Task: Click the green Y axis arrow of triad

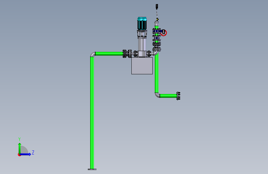Action: click(20, 148)
